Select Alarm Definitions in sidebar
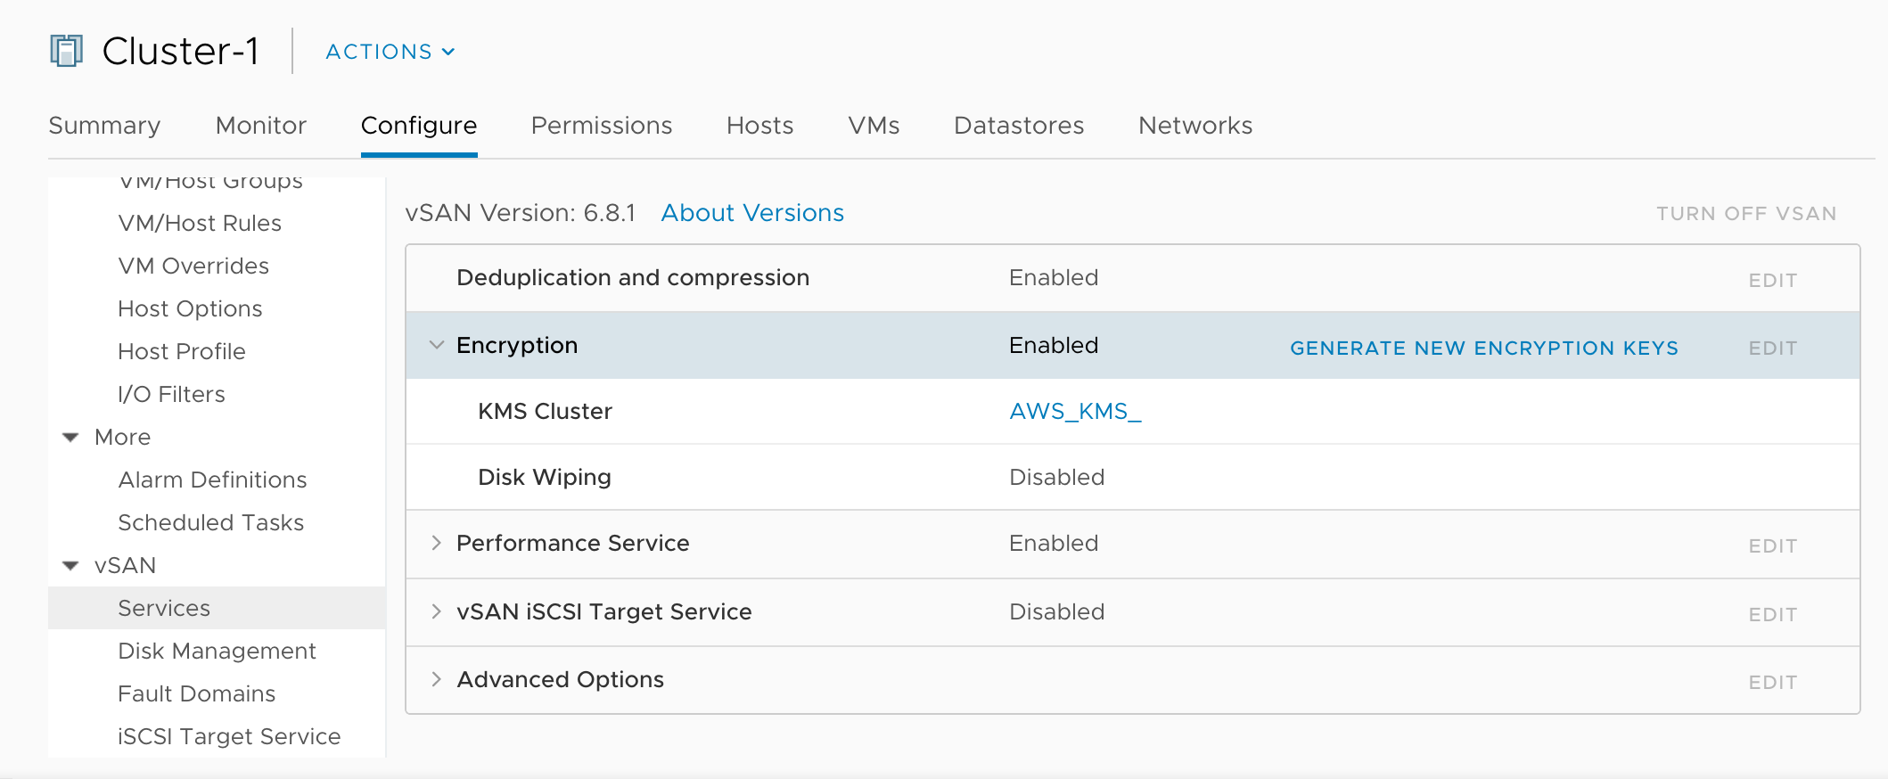The image size is (1888, 779). pyautogui.click(x=212, y=480)
